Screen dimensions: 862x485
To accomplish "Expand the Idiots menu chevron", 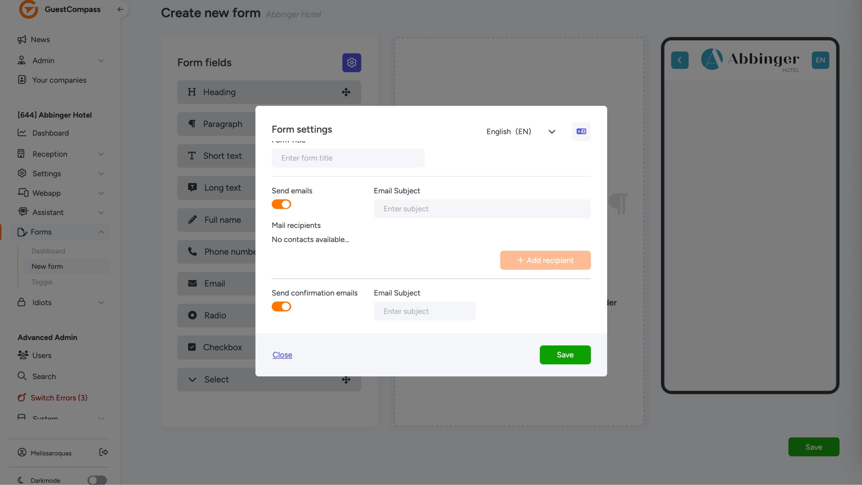I will click(101, 302).
